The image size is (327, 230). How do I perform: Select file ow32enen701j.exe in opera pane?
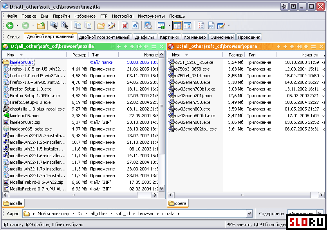[x=190, y=96]
